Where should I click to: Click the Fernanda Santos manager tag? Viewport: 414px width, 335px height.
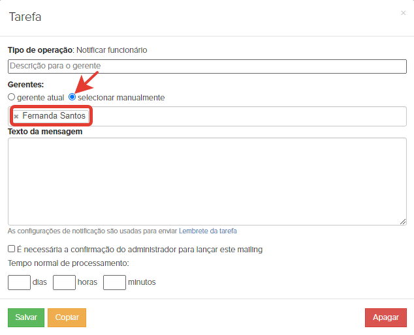pos(54,116)
